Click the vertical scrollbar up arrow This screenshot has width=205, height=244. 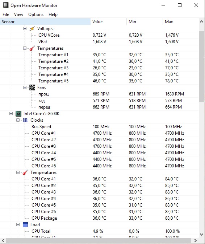click(202, 22)
